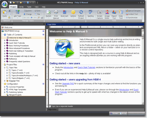Select the Reference chapter
The image size is (147, 118).
[x=13, y=59]
